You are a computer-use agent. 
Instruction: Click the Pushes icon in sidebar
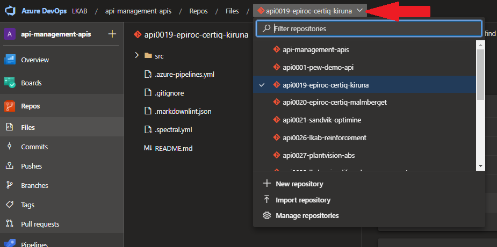coord(10,166)
